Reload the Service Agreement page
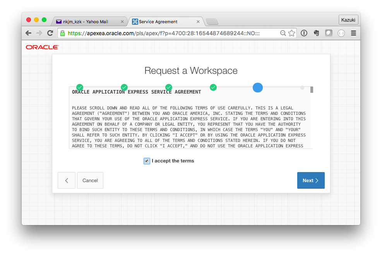The image size is (382, 256). pyautogui.click(x=50, y=33)
